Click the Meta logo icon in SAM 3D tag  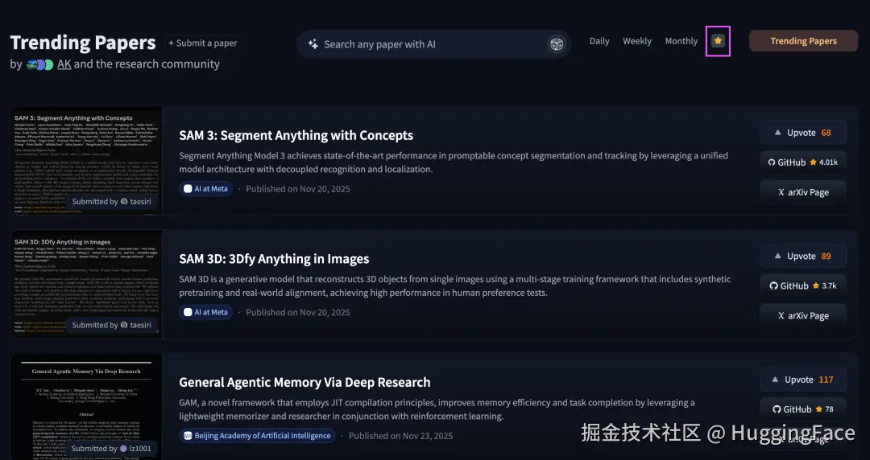point(188,313)
